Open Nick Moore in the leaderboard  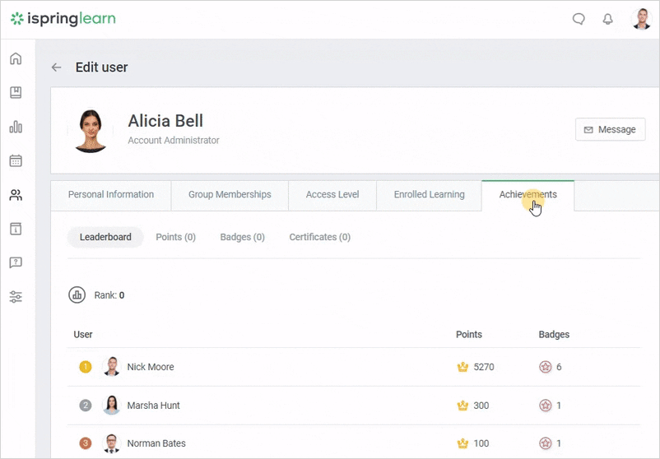(x=150, y=367)
